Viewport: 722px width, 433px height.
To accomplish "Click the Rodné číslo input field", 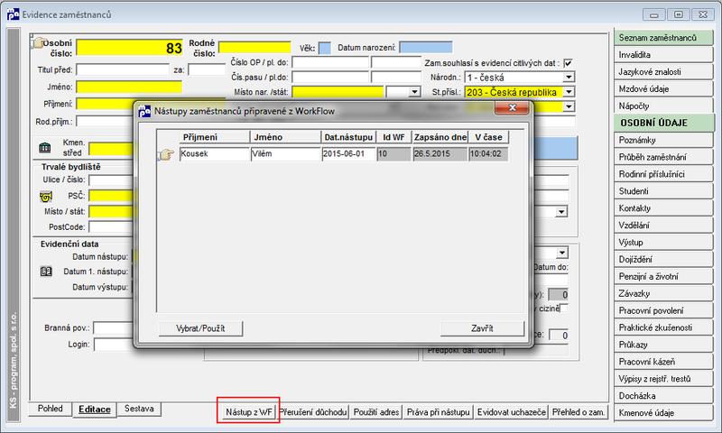I will click(x=255, y=48).
